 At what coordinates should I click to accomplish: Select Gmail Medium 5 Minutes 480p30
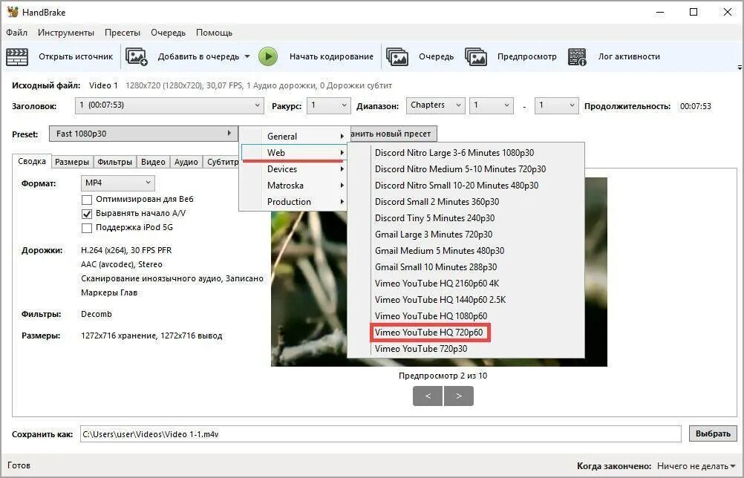[x=466, y=251]
